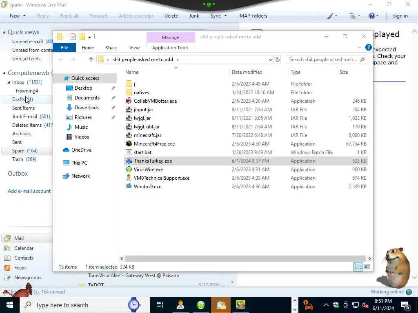This screenshot has width=418, height=313.
Task: Select the VM0TechnicalSupport.exe icon
Action: tap(129, 178)
